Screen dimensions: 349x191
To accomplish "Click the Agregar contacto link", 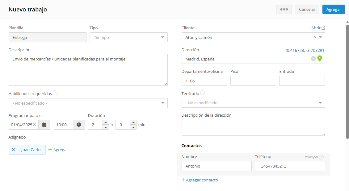I will (x=202, y=180).
